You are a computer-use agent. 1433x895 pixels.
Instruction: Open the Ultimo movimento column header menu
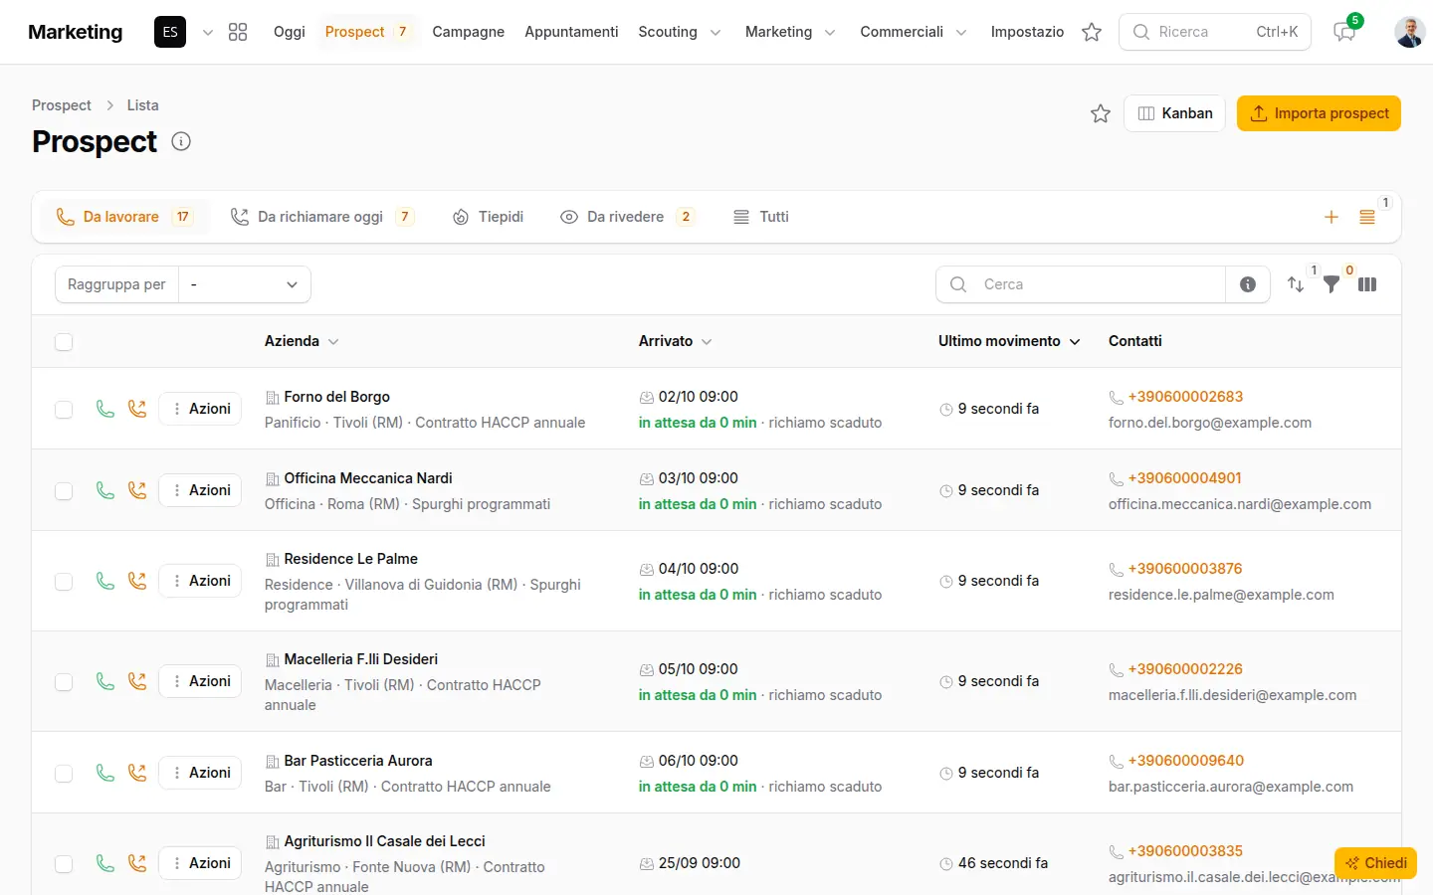1009,341
